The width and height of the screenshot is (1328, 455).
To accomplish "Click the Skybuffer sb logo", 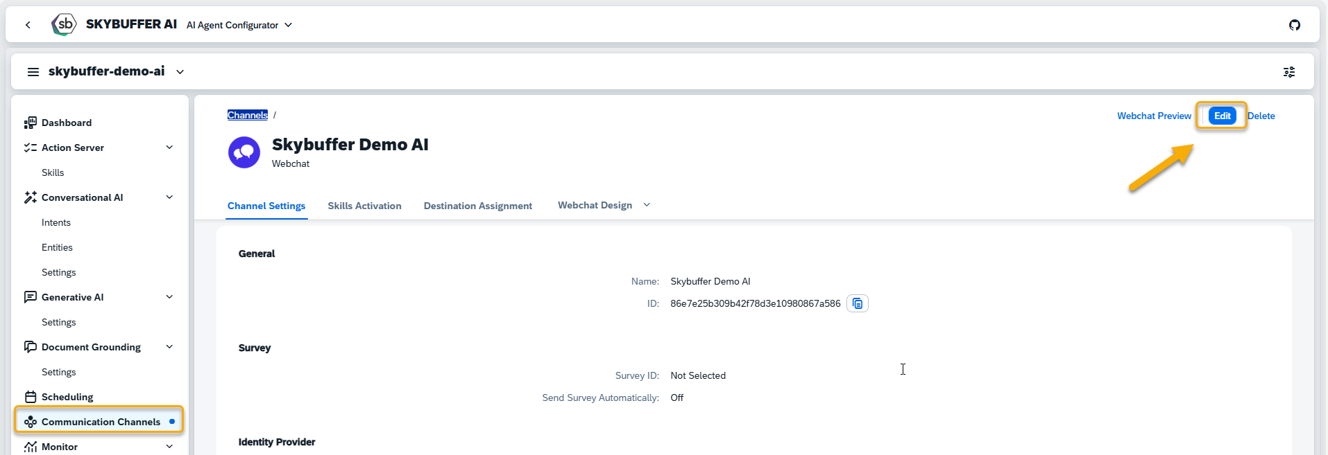I will pos(64,24).
